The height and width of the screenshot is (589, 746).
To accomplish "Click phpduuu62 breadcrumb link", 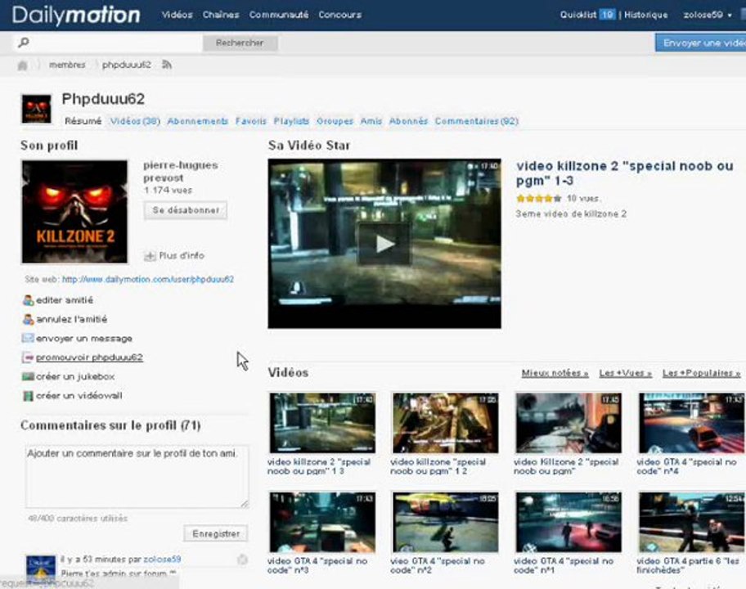I will coord(127,65).
